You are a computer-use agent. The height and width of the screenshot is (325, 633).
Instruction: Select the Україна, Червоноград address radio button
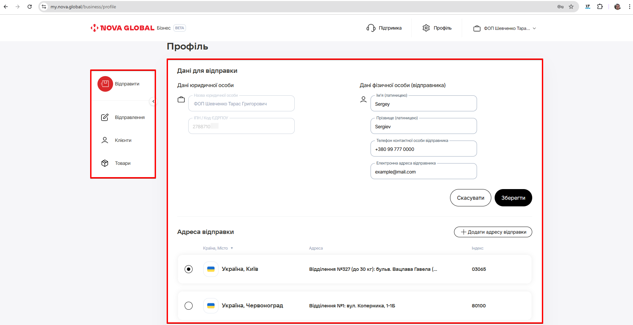pyautogui.click(x=189, y=306)
